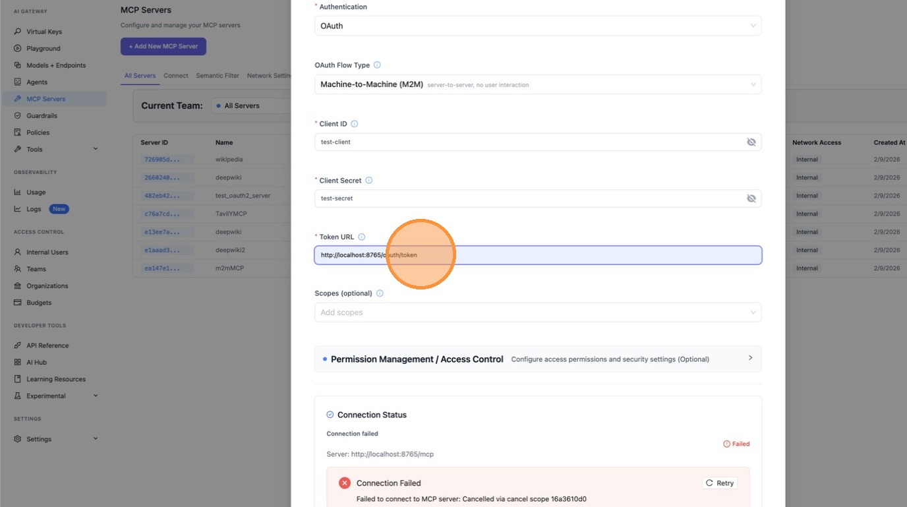Toggle visibility of the Client ID value
907x507 pixels.
coord(751,142)
